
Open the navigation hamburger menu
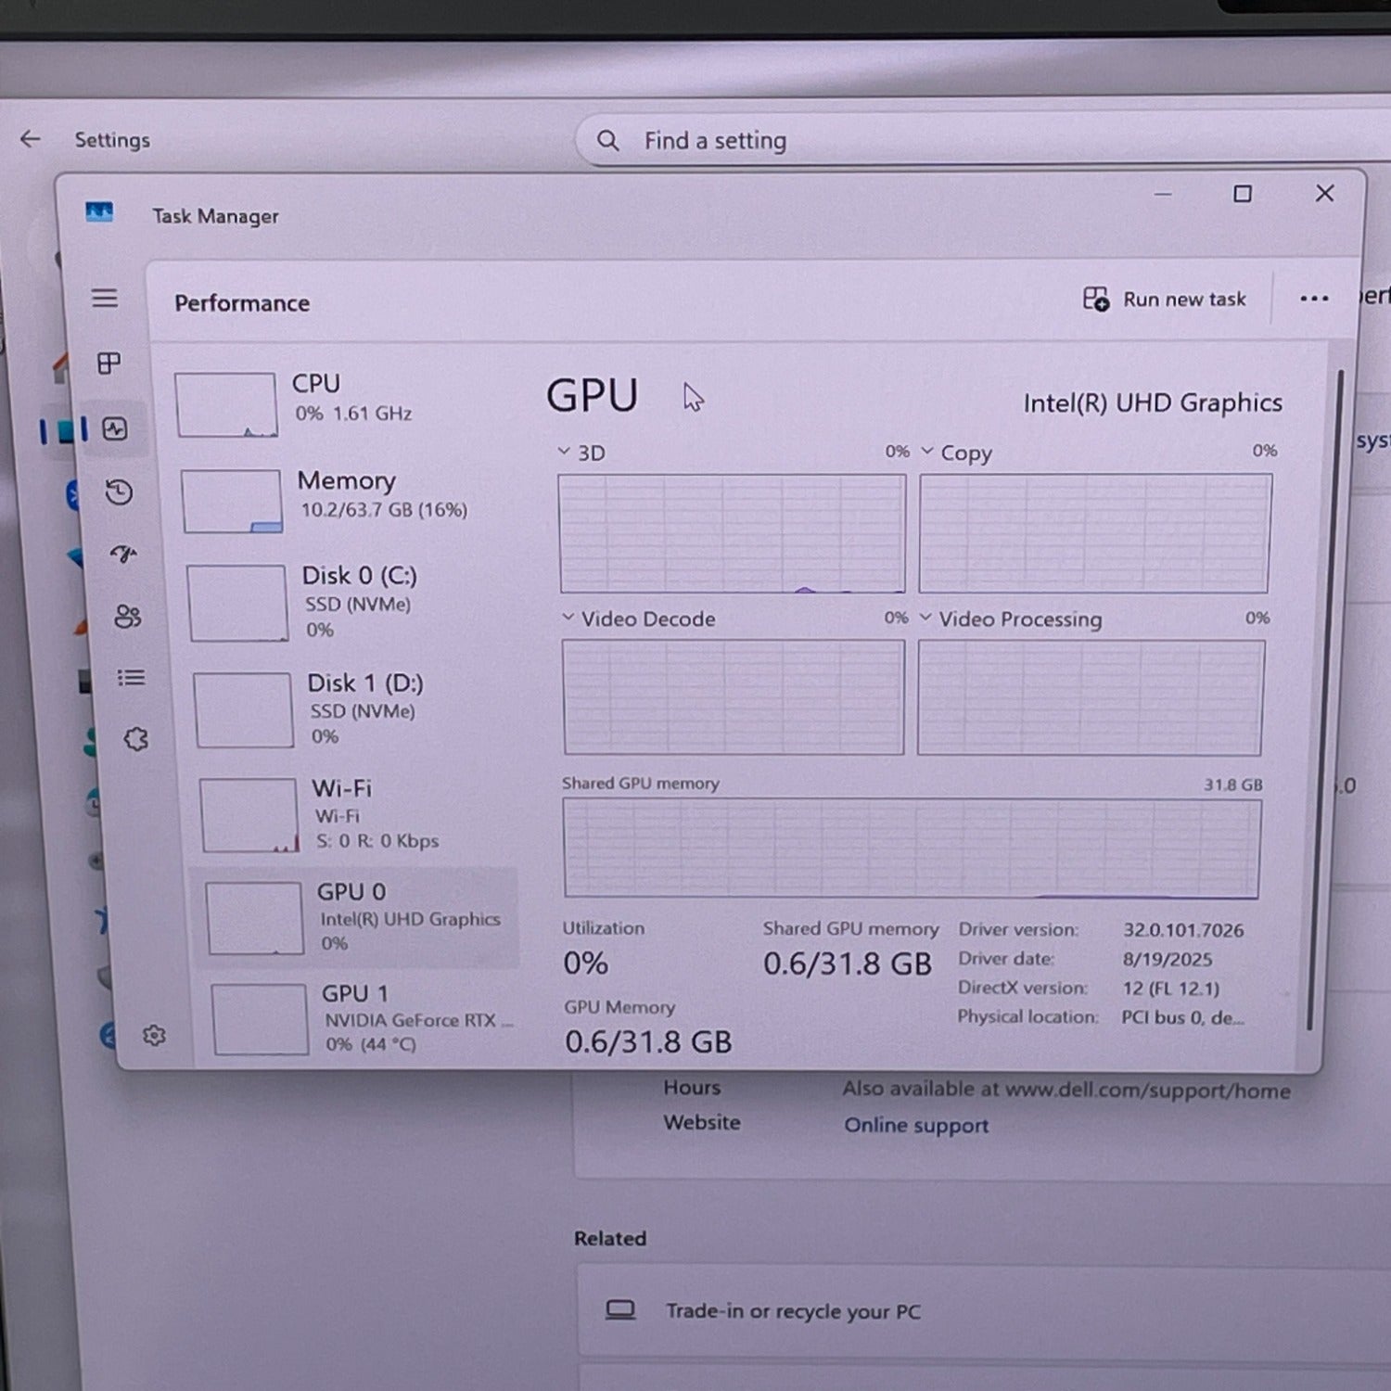pyautogui.click(x=105, y=299)
